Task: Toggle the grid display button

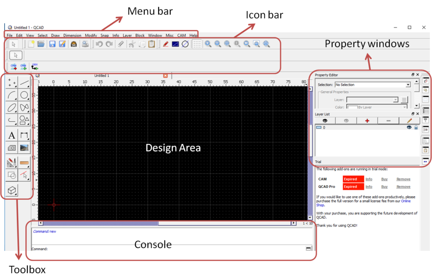Action: click(x=197, y=44)
